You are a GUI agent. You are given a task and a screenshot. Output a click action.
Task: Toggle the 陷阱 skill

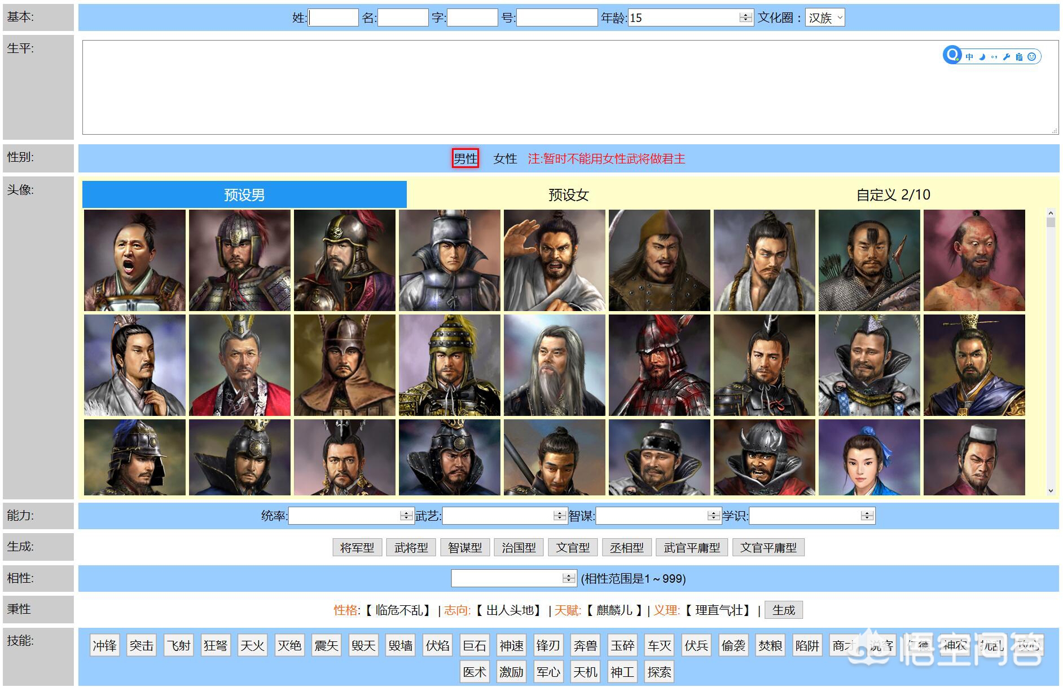click(807, 645)
